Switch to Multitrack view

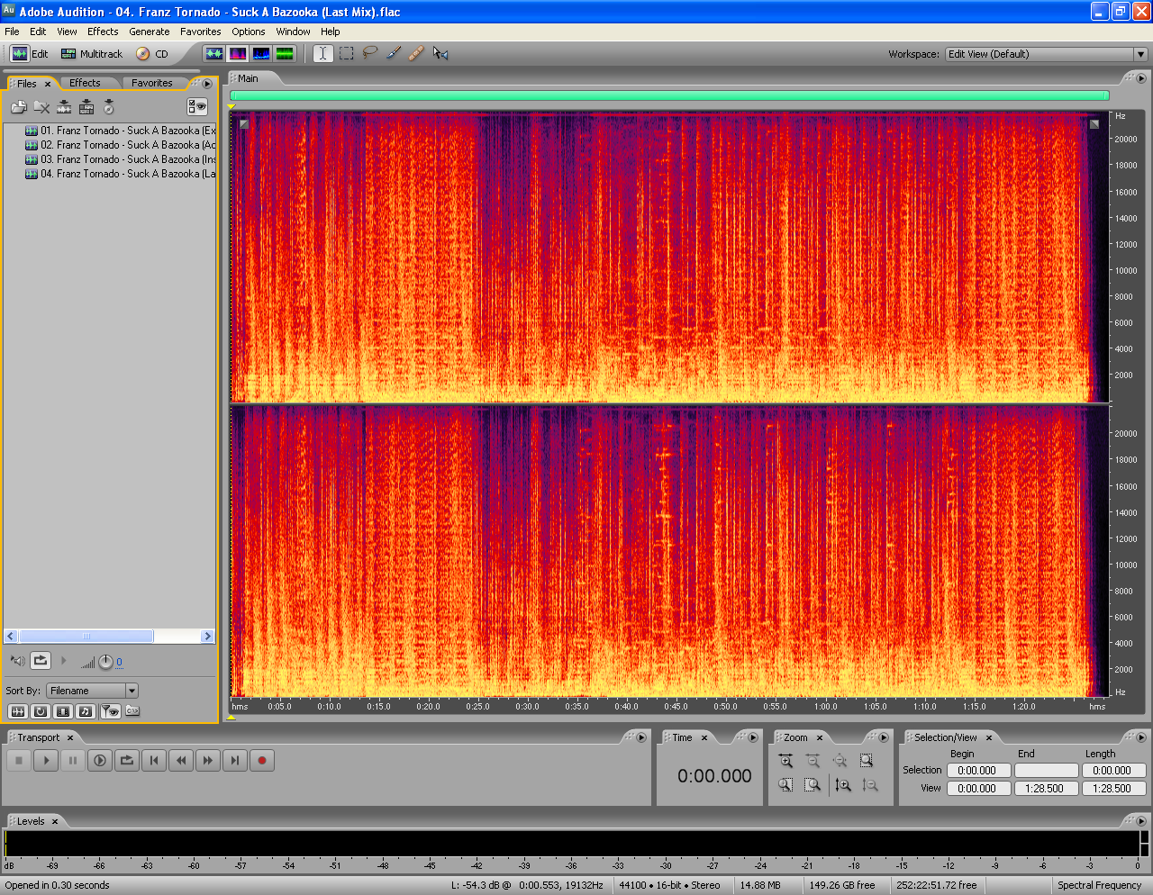click(x=92, y=54)
